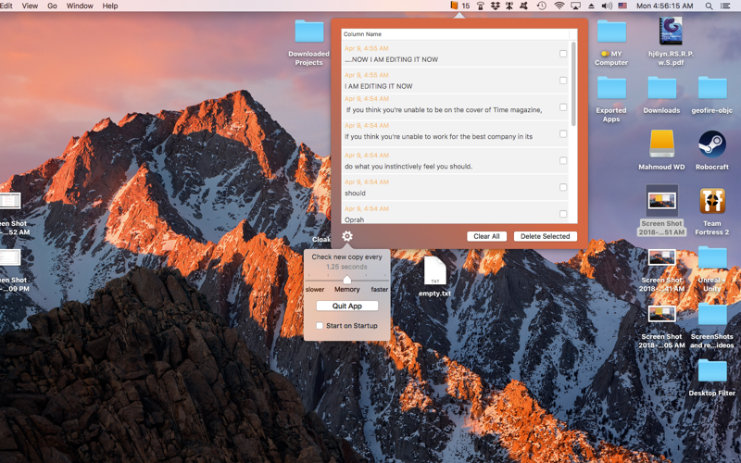The width and height of the screenshot is (741, 463).
Task: Open the volume control in the menu bar
Action: 607,6
